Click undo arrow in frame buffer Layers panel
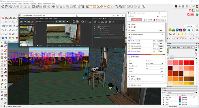 pos(113,22)
